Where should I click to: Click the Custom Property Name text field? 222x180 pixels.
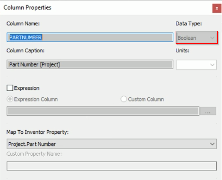111,166
